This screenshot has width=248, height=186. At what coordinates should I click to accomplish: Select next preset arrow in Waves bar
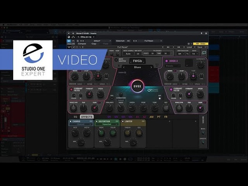179,47
